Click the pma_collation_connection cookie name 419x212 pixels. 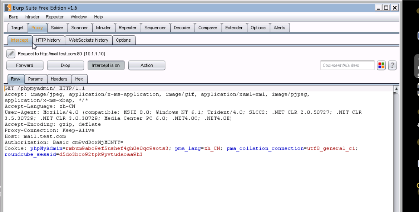265,148
